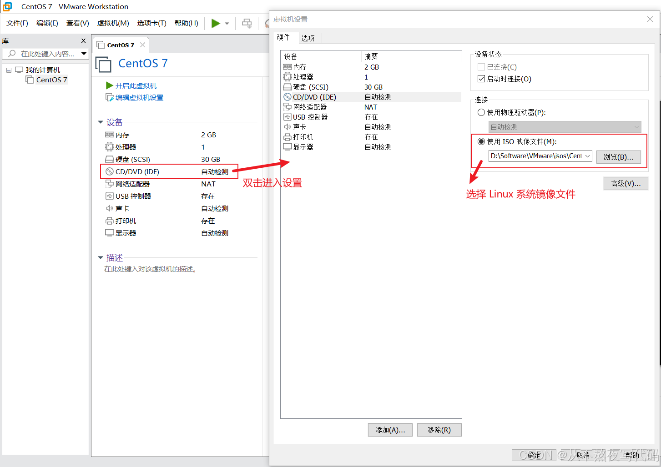The width and height of the screenshot is (661, 467).
Task: Click the VMware Workstation logo in title bar
Action: [7, 6]
